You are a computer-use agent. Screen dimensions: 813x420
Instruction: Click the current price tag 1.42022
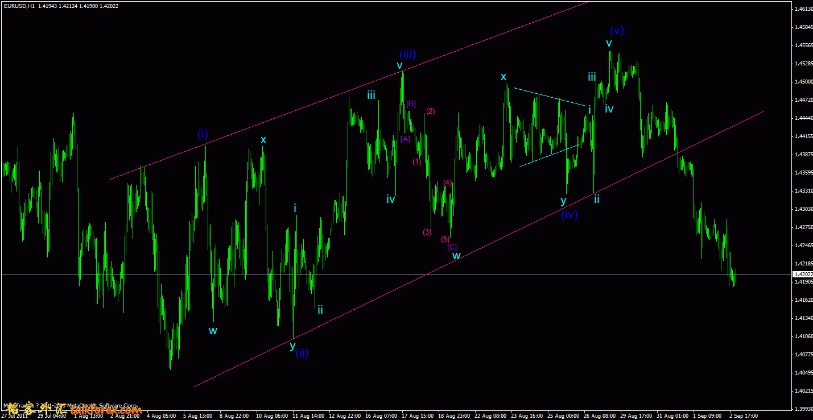[802, 275]
